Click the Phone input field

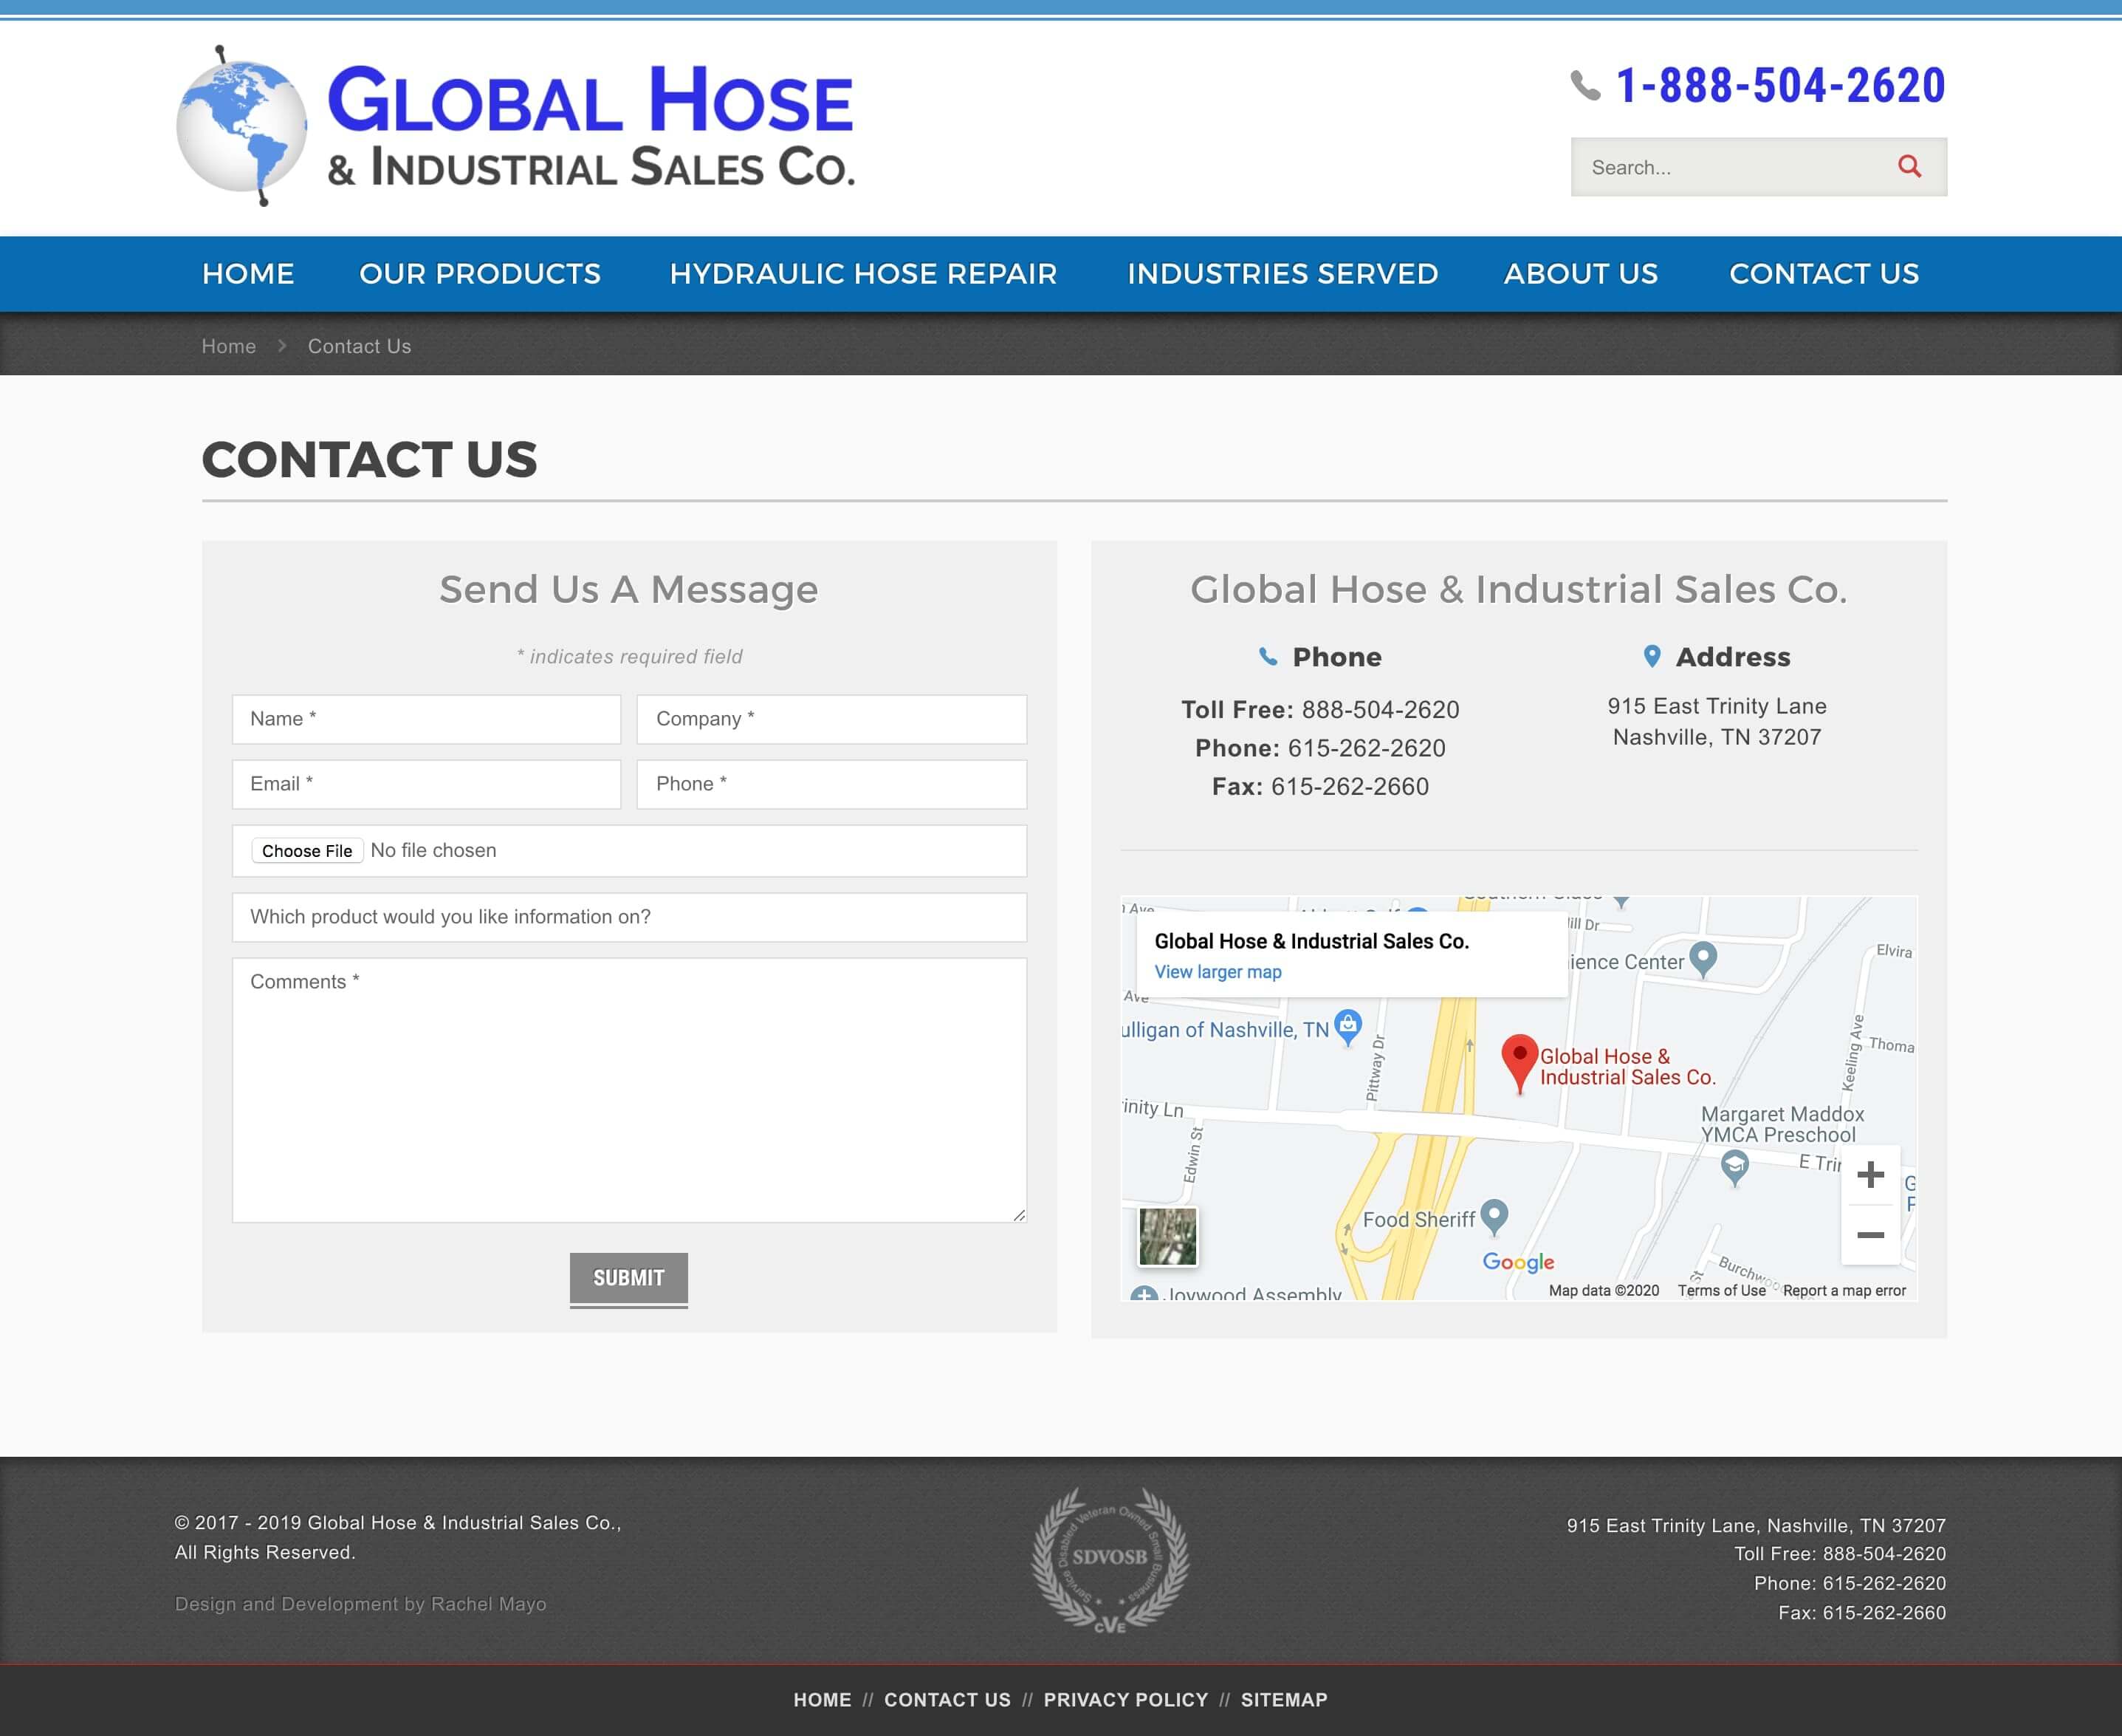tap(831, 784)
